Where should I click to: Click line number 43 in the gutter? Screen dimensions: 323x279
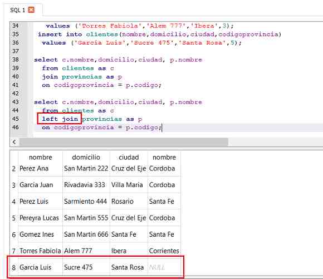16,102
